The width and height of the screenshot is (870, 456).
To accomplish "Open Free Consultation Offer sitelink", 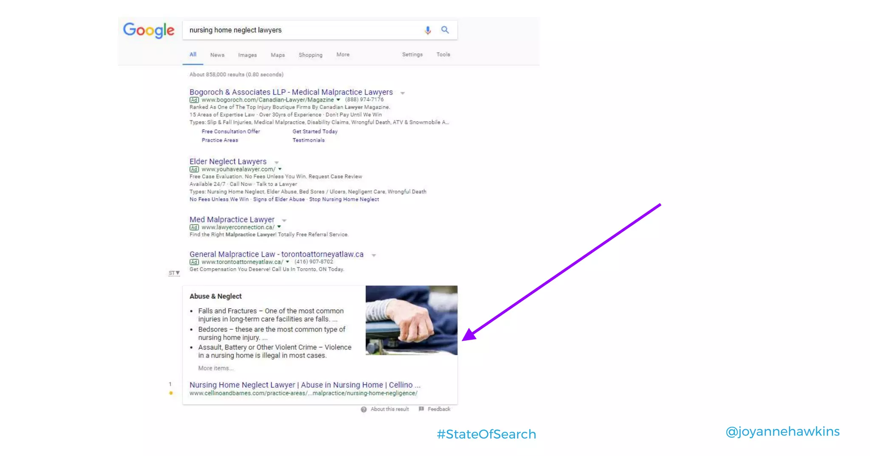I will point(231,131).
